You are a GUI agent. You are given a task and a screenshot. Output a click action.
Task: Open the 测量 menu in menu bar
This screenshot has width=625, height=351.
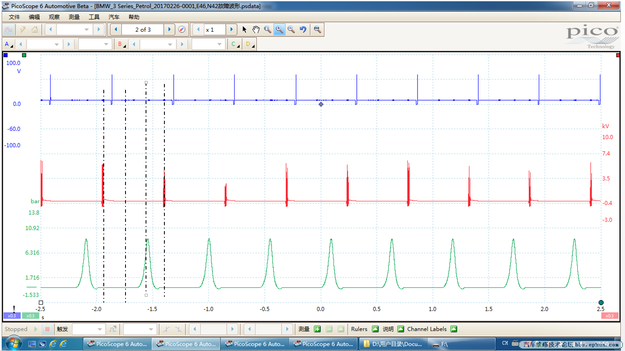tap(74, 17)
